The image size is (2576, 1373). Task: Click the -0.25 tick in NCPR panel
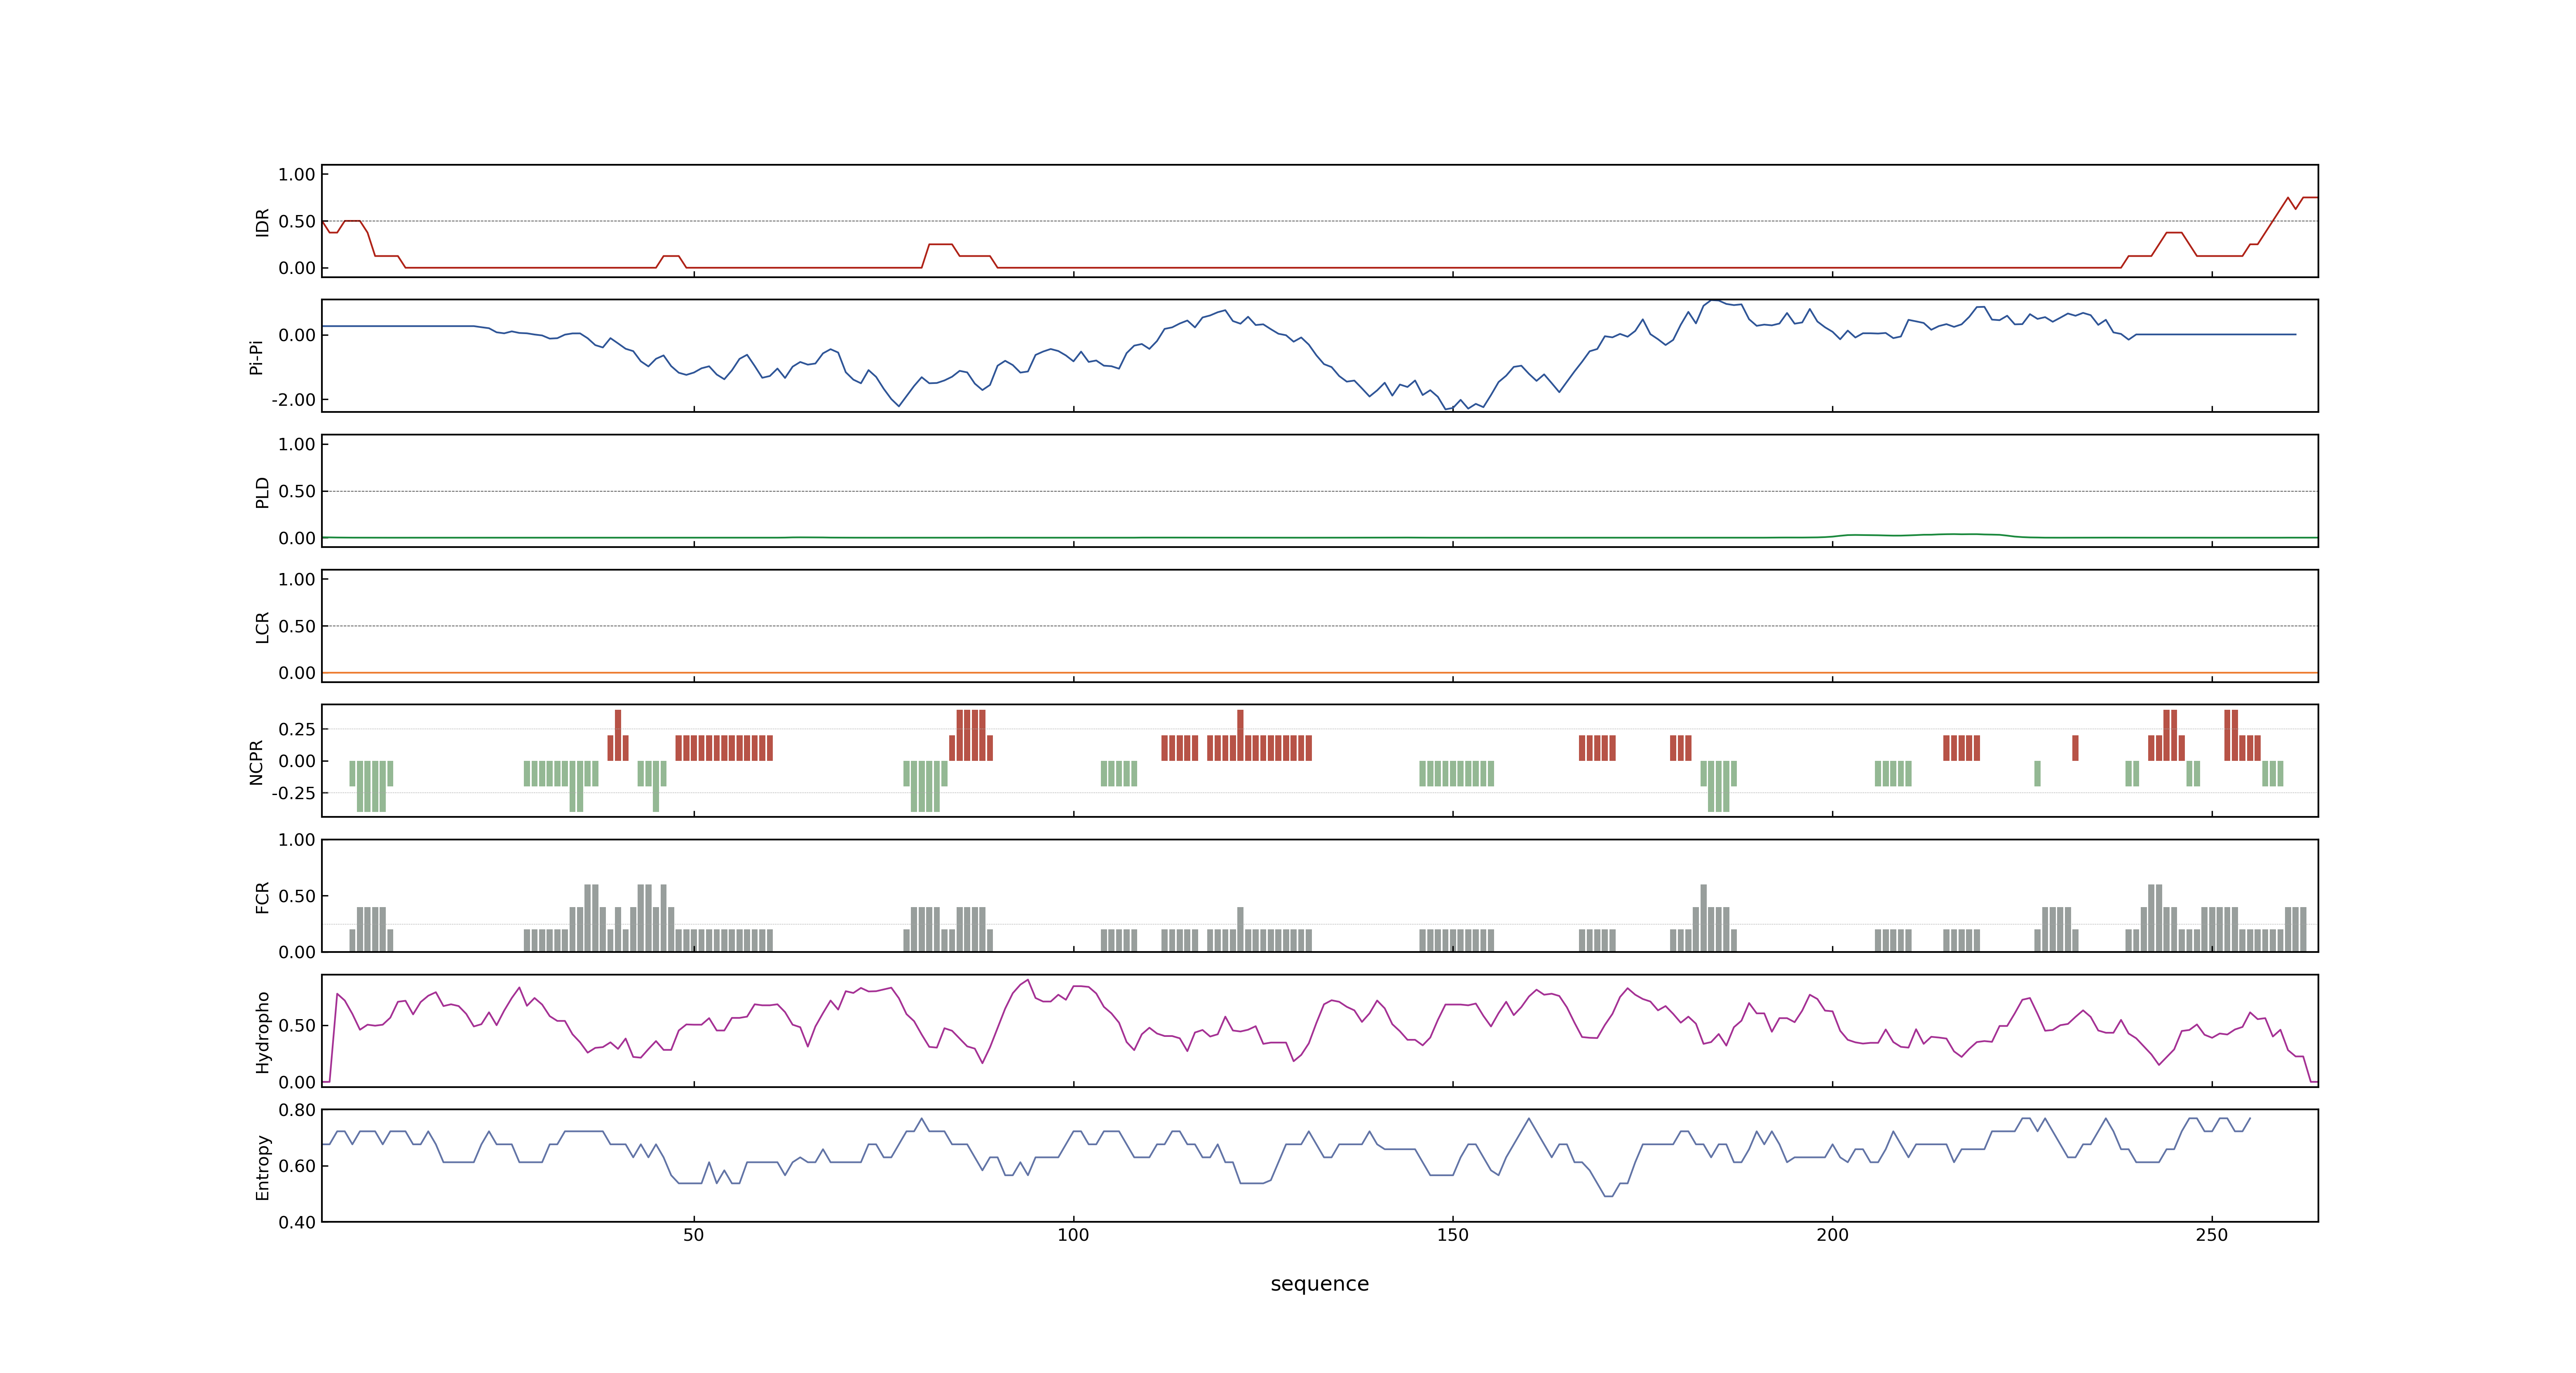tap(293, 793)
